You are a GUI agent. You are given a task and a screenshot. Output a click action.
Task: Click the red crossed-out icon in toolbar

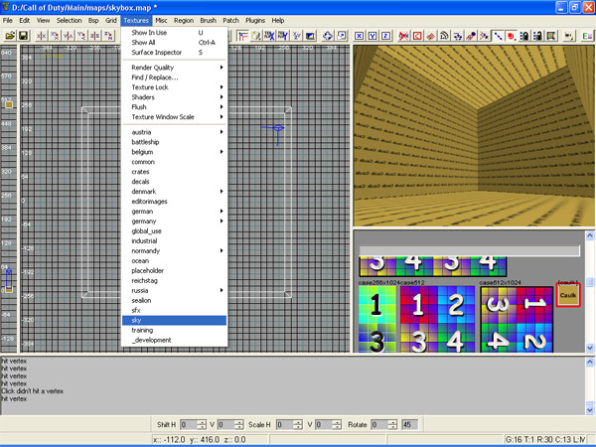point(403,36)
